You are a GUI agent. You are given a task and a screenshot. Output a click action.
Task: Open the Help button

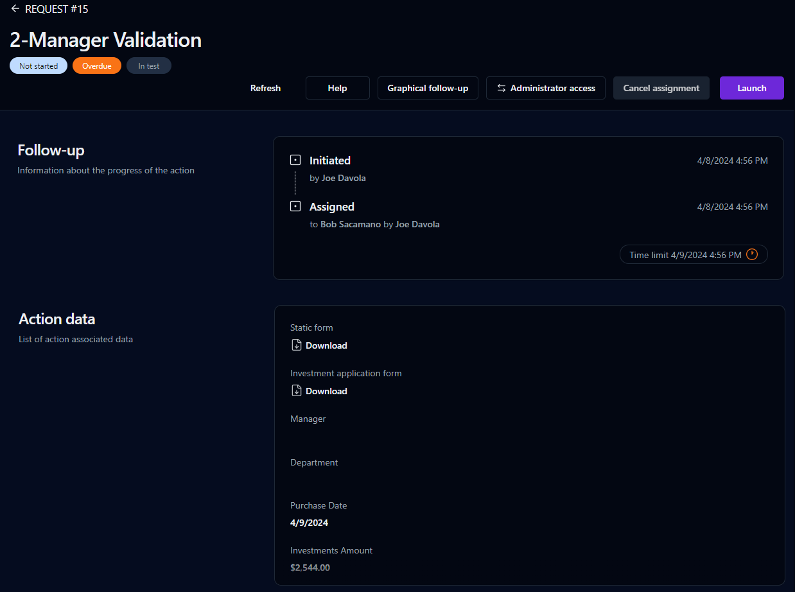(x=337, y=88)
